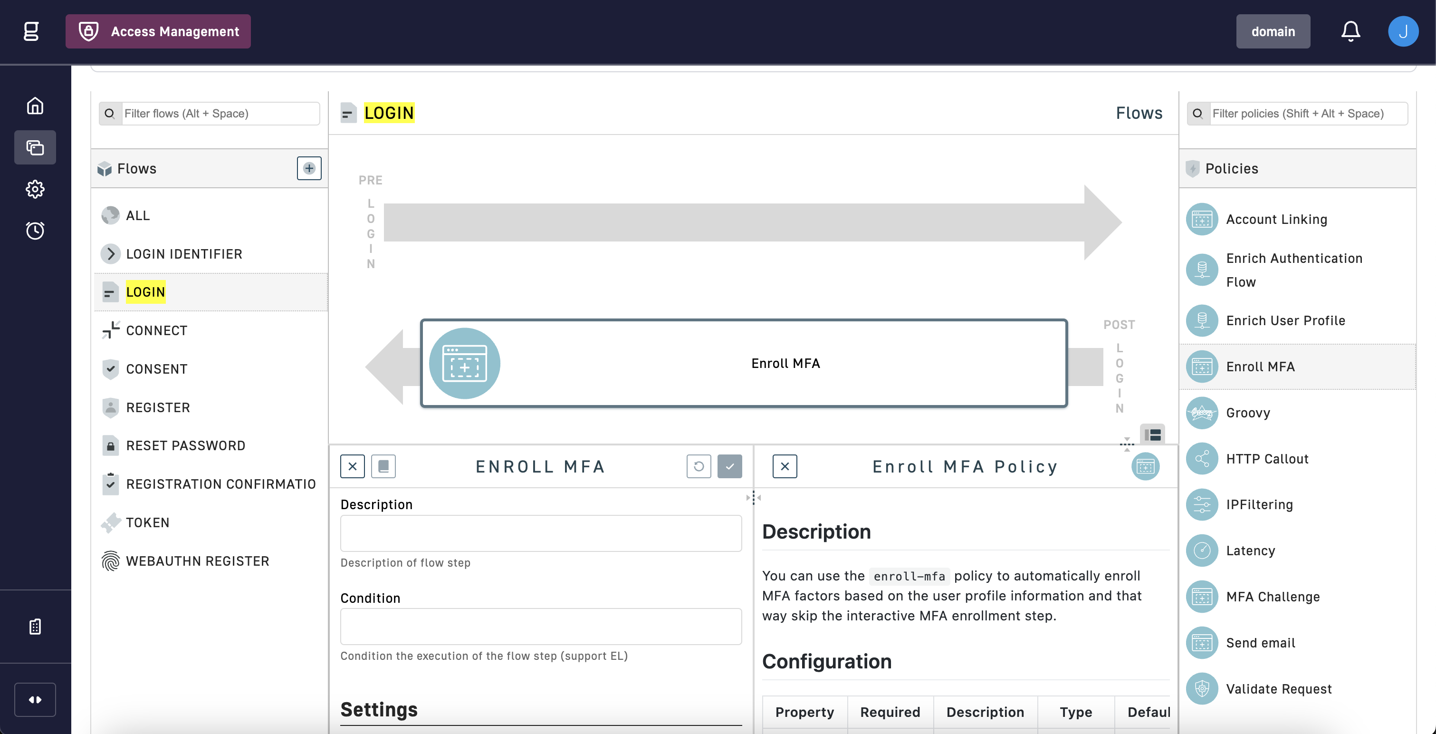The height and width of the screenshot is (734, 1436).
Task: Select the MFA Challenge policy
Action: coord(1273,597)
